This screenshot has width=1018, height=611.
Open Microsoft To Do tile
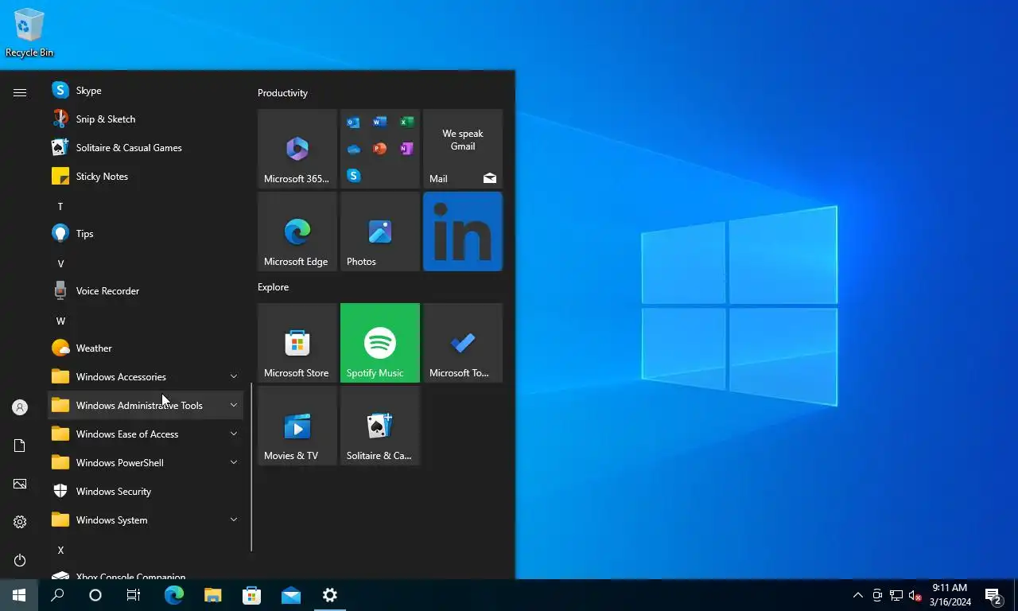(x=463, y=343)
